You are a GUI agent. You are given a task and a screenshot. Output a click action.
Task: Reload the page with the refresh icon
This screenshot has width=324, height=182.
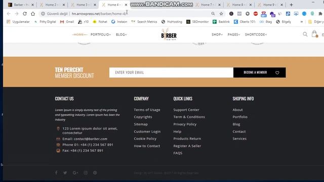(25, 14)
